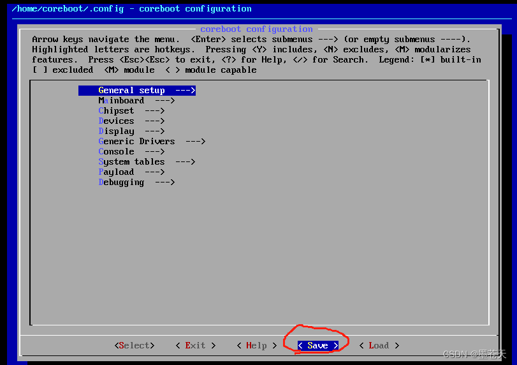This screenshot has width=517, height=365.
Task: Click the '[ ] excluded' legend text
Action: point(62,70)
